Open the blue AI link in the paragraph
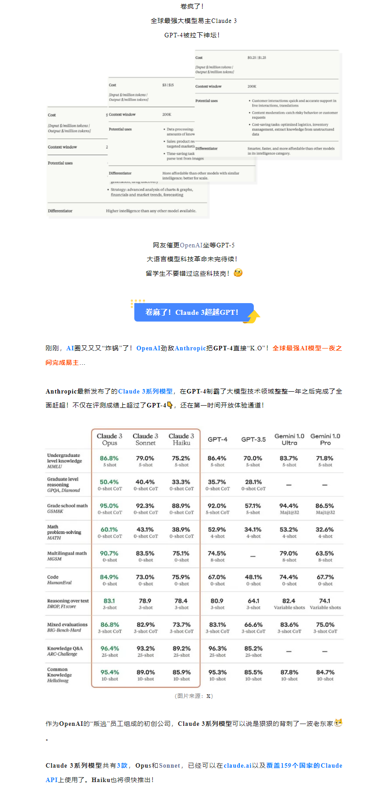This screenshot has width=389, height=796. coord(70,348)
